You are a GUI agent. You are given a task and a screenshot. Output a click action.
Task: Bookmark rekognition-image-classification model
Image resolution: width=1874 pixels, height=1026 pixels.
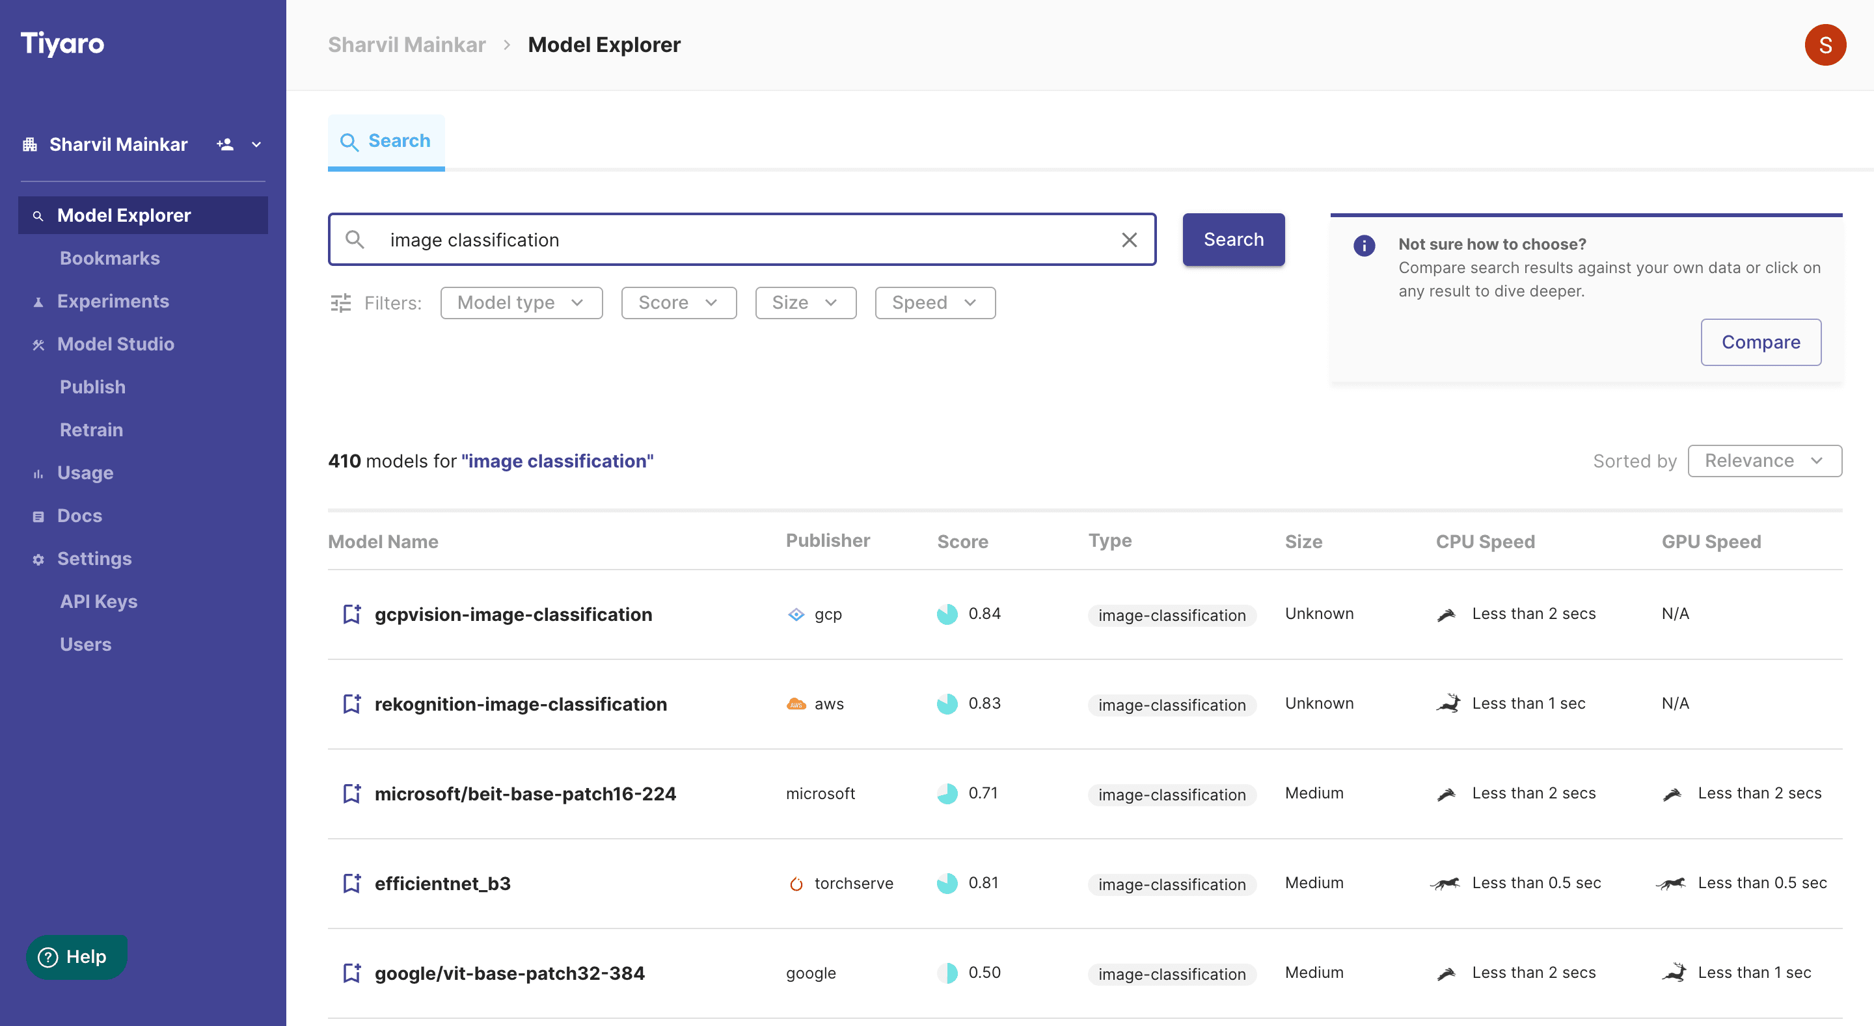[x=351, y=703]
